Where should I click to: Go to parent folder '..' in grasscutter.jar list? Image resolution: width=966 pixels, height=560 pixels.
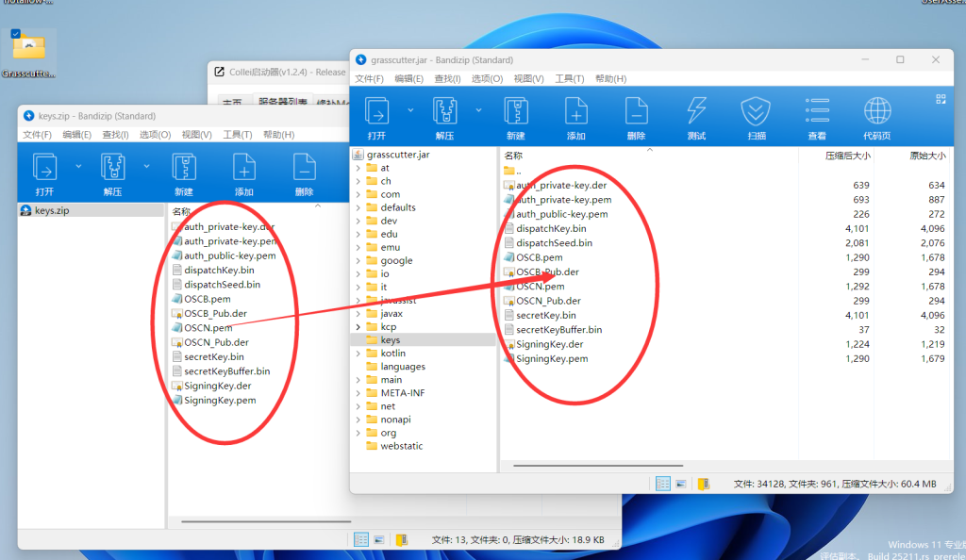tap(513, 171)
